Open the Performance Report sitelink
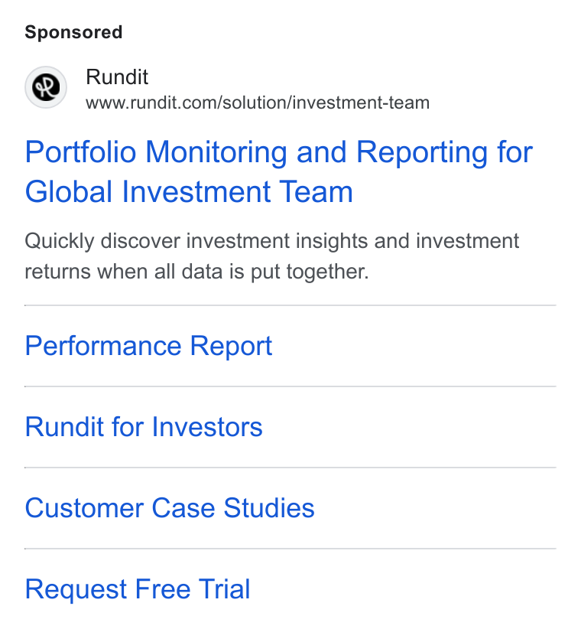Image resolution: width=581 pixels, height=629 pixels. (148, 346)
